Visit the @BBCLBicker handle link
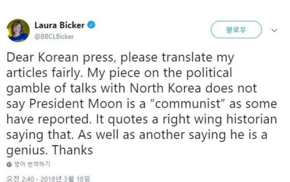 click(54, 36)
